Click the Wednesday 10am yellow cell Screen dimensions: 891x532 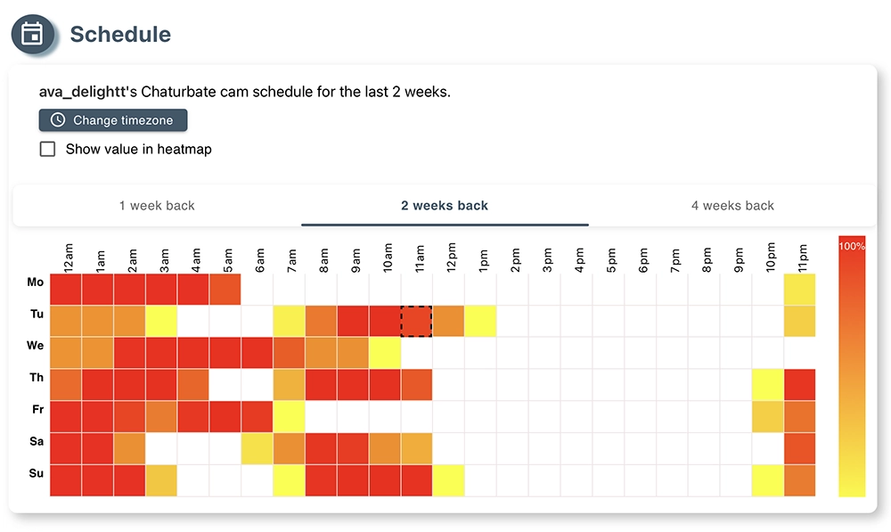[x=384, y=353]
